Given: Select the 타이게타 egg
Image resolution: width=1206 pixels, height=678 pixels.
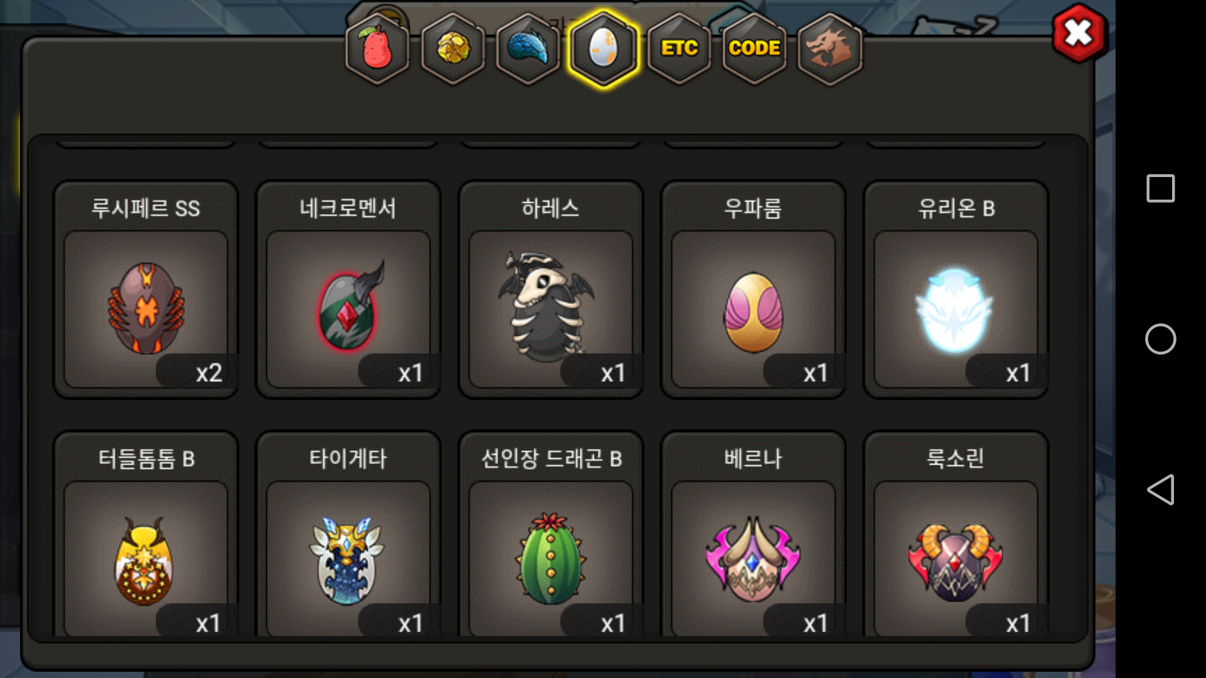Looking at the screenshot, I should click(x=348, y=534).
